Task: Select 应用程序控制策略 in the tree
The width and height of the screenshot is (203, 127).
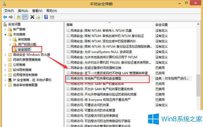Action: point(25,75)
